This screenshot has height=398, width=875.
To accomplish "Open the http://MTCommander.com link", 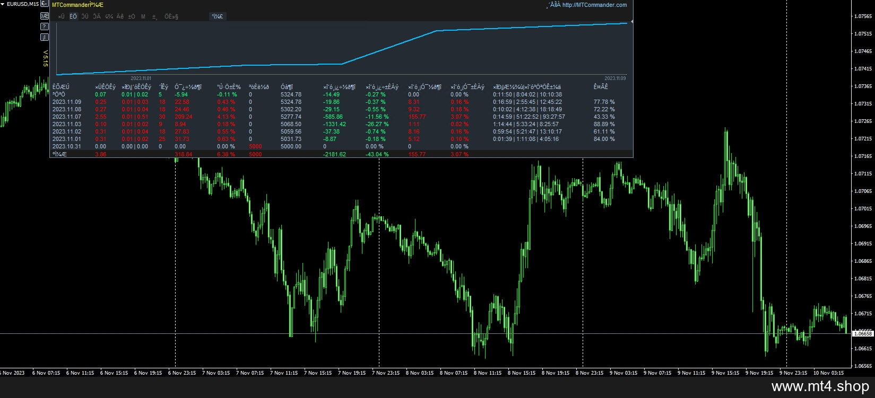I will 594,5.
